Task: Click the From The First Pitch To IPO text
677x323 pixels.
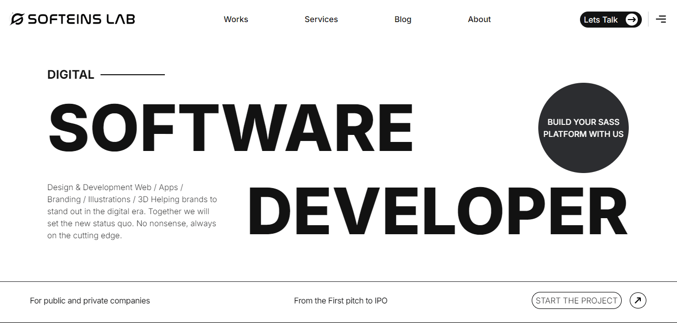Action: 341,300
